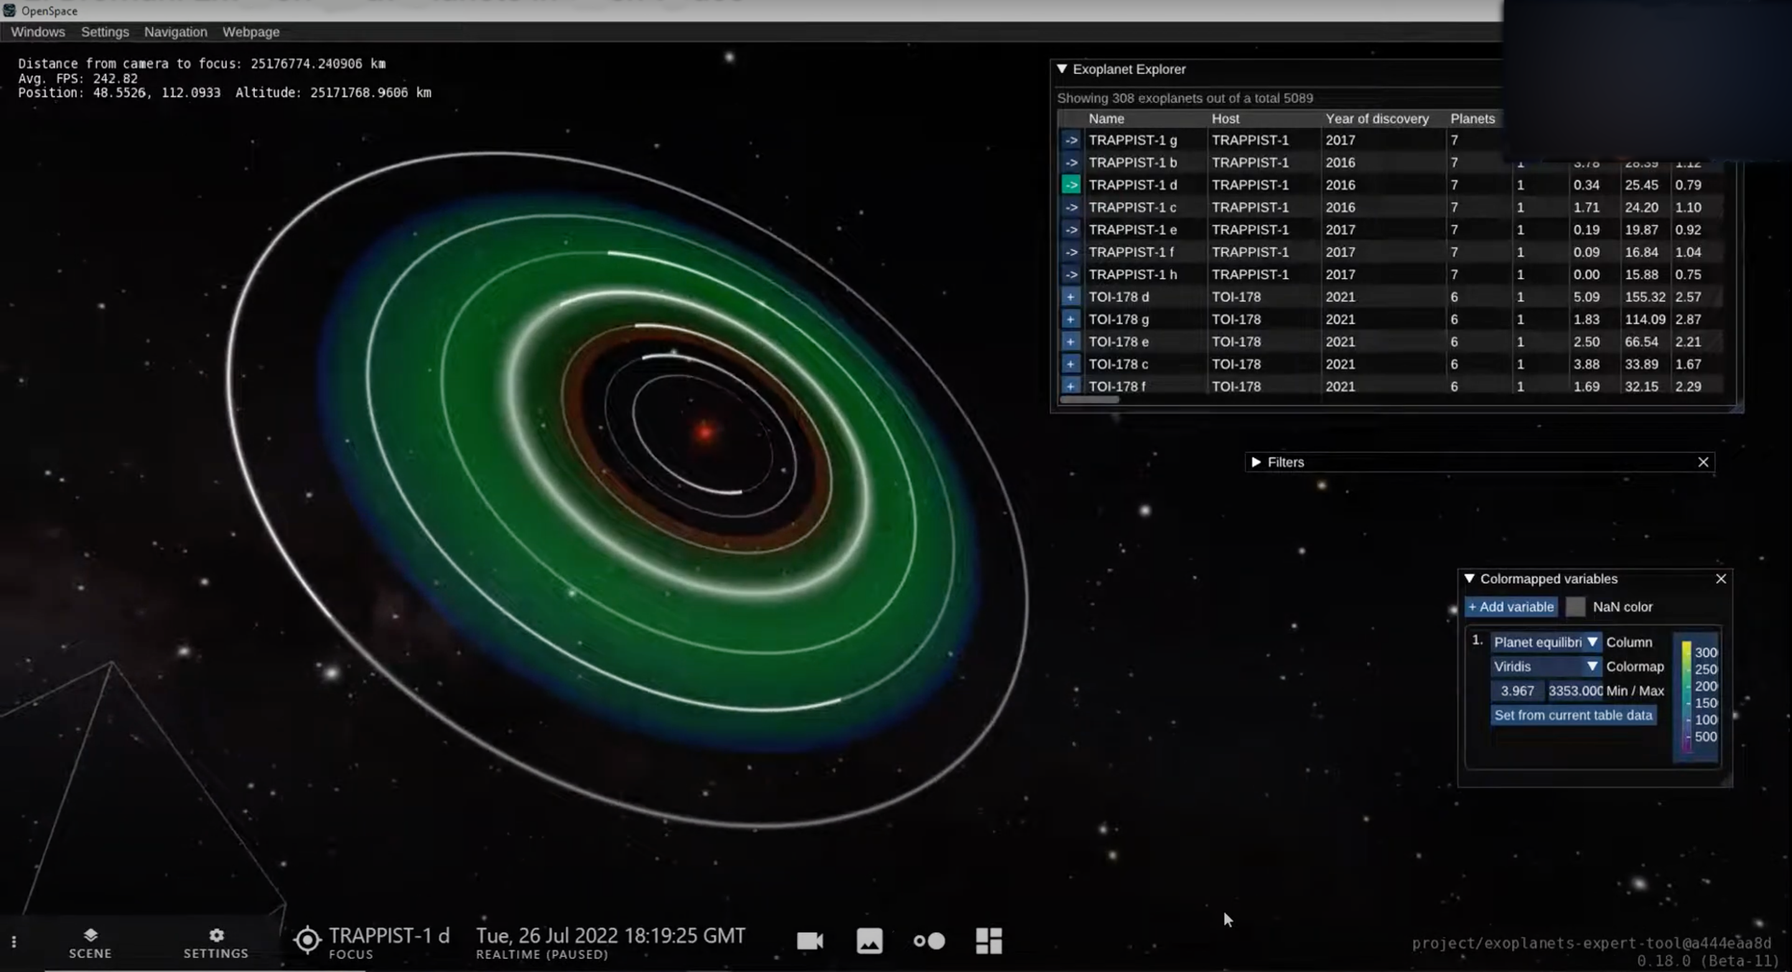
Task: Click the red TRAPPIST-1 star in the viewport
Action: 705,431
